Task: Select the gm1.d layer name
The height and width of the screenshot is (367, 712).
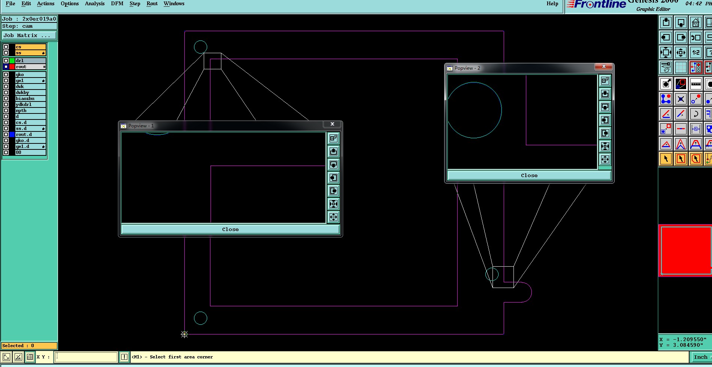Action: point(30,146)
